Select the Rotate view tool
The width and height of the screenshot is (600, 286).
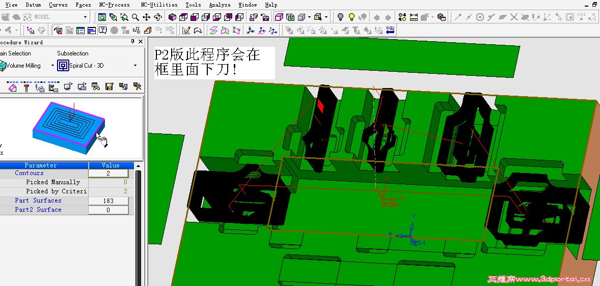pos(158,17)
